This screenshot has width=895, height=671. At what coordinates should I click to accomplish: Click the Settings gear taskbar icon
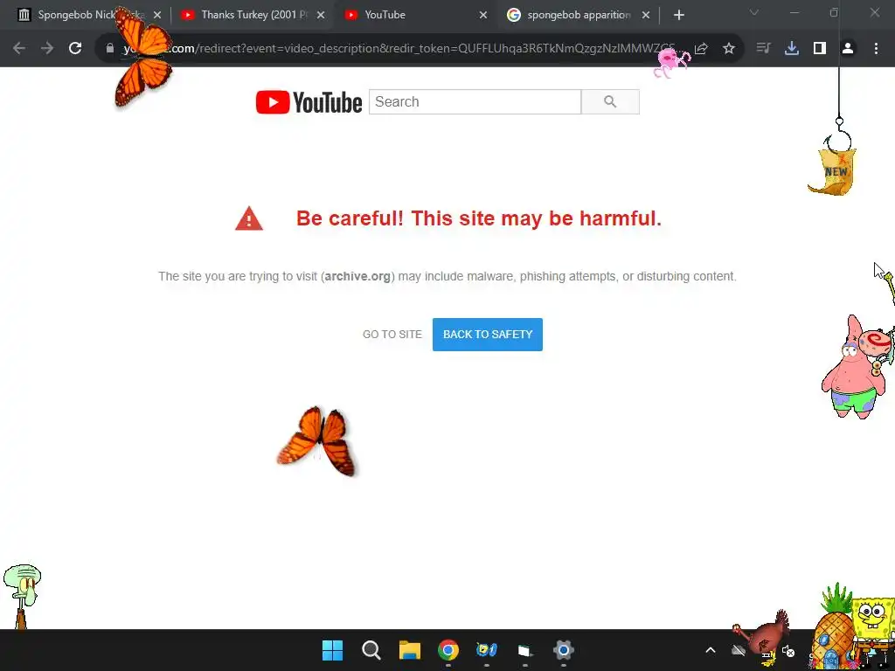tap(564, 650)
